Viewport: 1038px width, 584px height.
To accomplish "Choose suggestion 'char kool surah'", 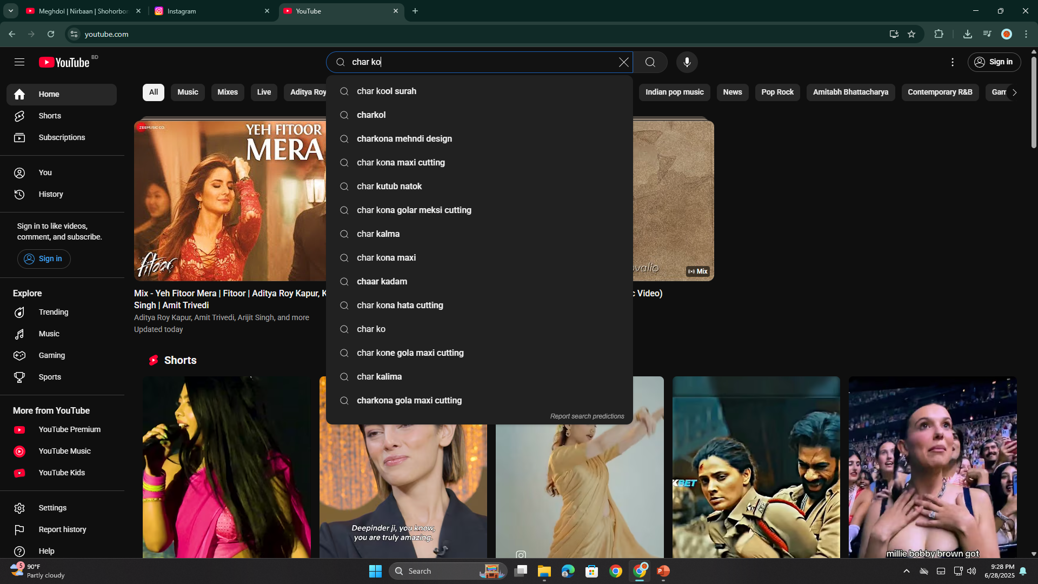I will [x=479, y=91].
